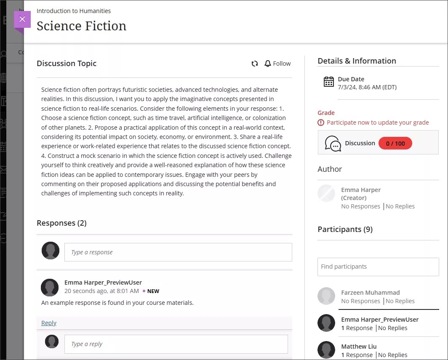Click the Discussion speech bubble grade icon

coord(332,143)
